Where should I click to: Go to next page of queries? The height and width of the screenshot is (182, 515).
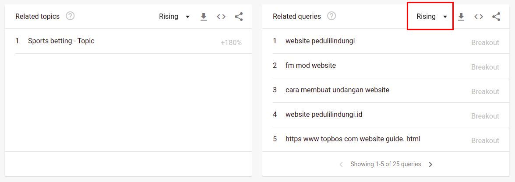click(x=430, y=164)
